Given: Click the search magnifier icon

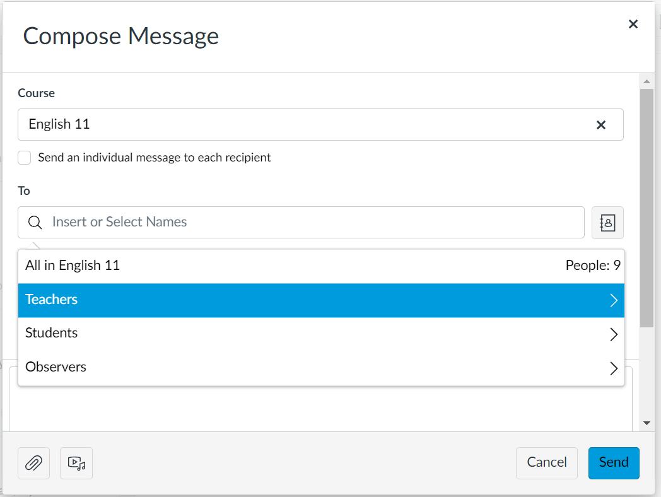Looking at the screenshot, I should 35,223.
